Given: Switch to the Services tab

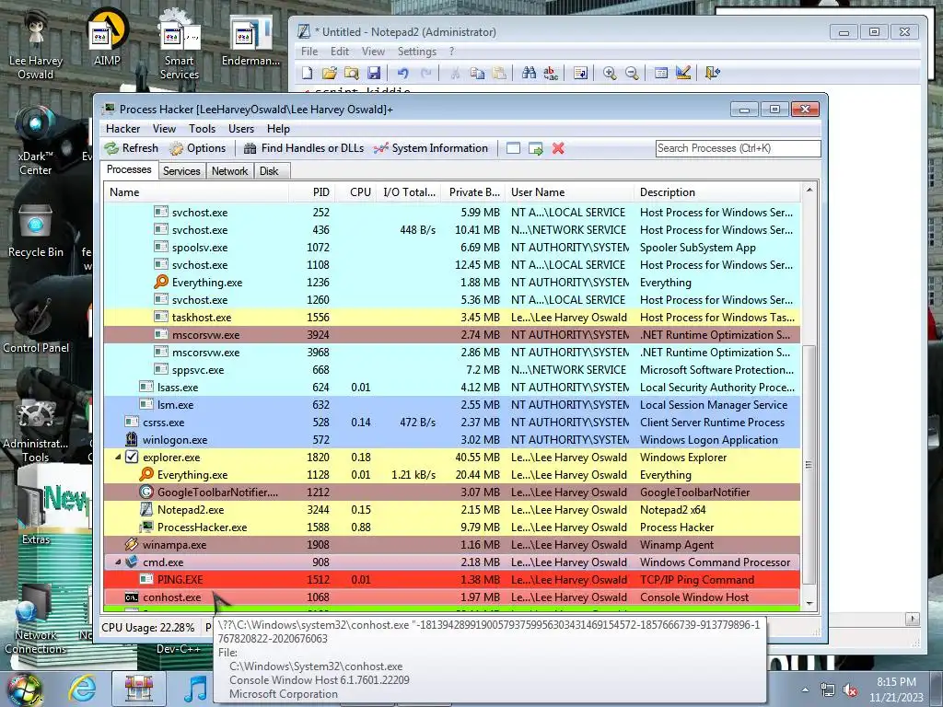Looking at the screenshot, I should pyautogui.click(x=181, y=170).
